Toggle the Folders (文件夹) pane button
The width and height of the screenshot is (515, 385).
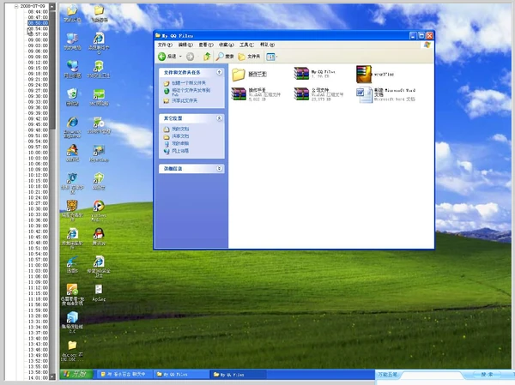click(249, 57)
